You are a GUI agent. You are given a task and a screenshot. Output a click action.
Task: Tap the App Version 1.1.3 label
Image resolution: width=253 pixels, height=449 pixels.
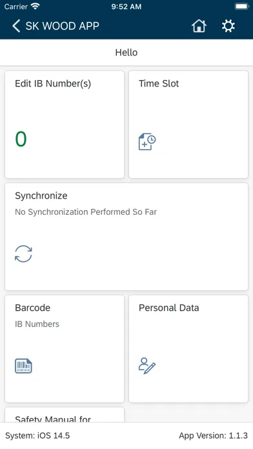(213, 436)
